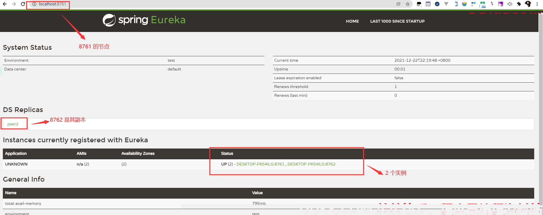Click the General Info heading
The width and height of the screenshot is (543, 215).
tap(24, 179)
